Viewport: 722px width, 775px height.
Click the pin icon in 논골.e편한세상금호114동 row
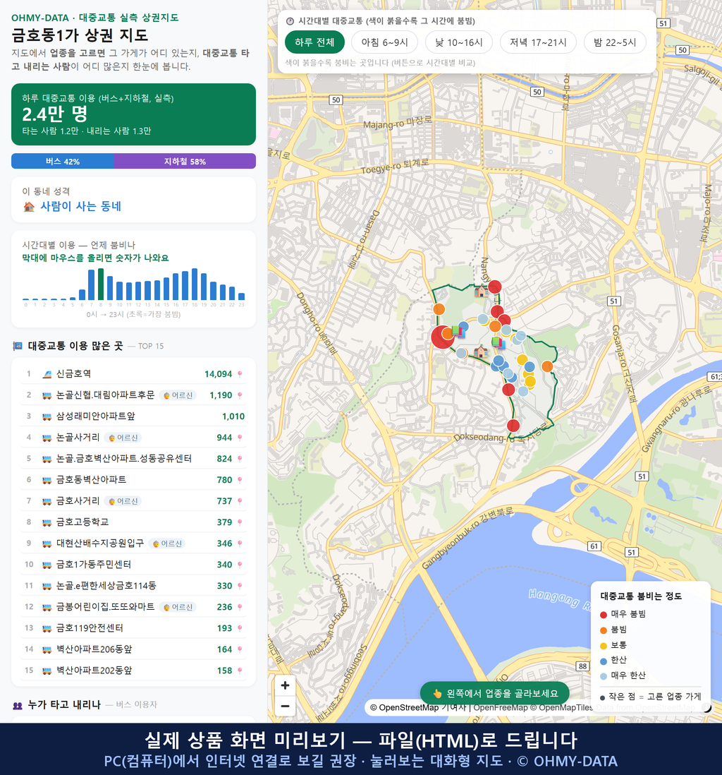240,587
